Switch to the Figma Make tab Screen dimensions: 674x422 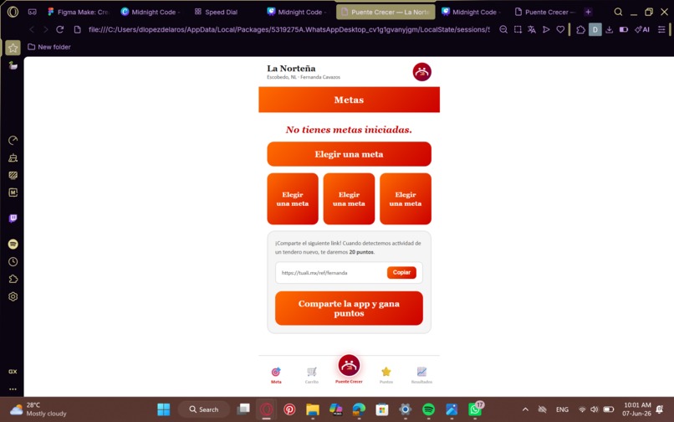coord(79,12)
